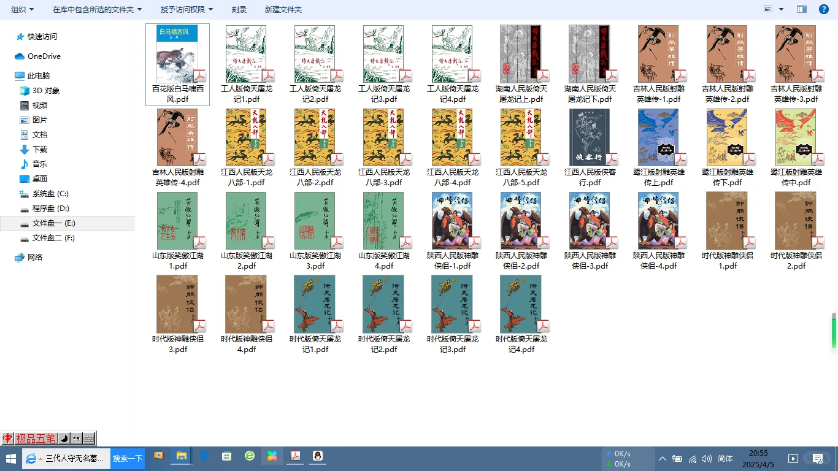Select 时代版神雕侠侣1.pdf file
Viewport: 838px width, 471px height.
click(x=727, y=231)
